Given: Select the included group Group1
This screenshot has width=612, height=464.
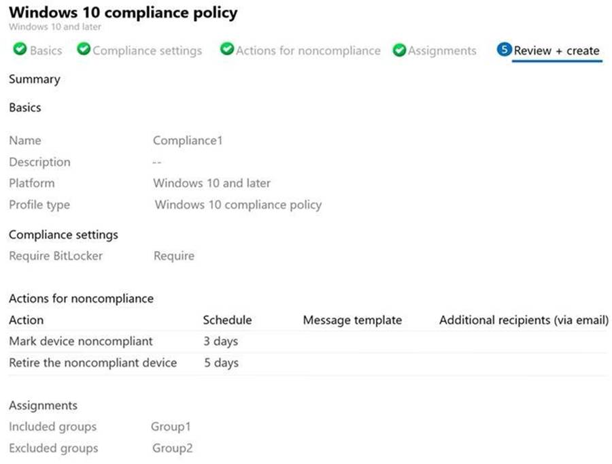Looking at the screenshot, I should (171, 427).
